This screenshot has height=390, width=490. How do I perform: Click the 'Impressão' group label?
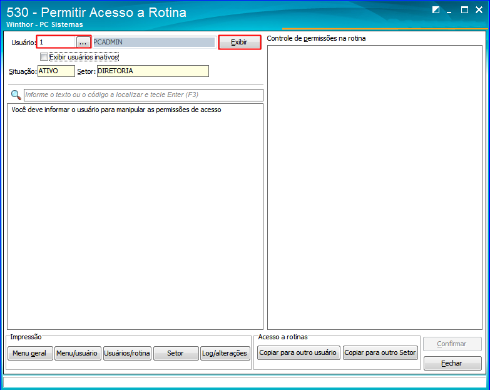point(26,337)
